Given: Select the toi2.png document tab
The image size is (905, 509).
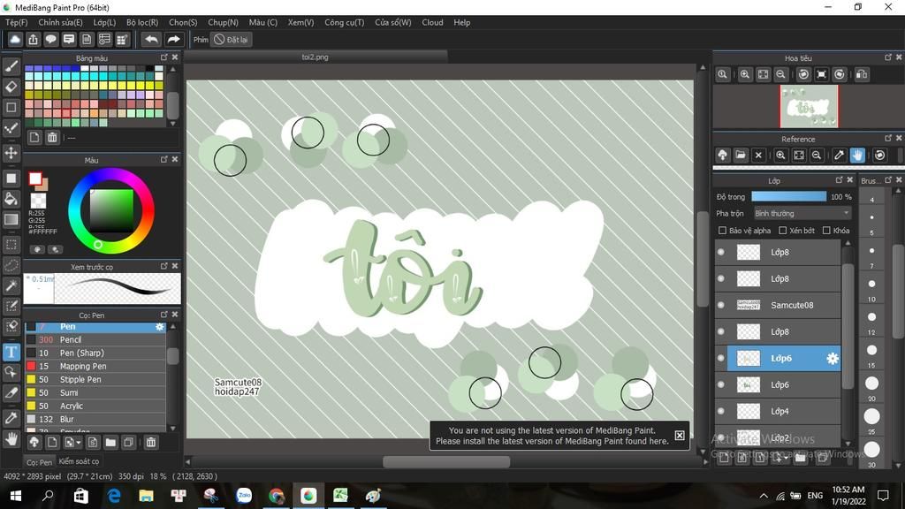Looking at the screenshot, I should coord(316,57).
